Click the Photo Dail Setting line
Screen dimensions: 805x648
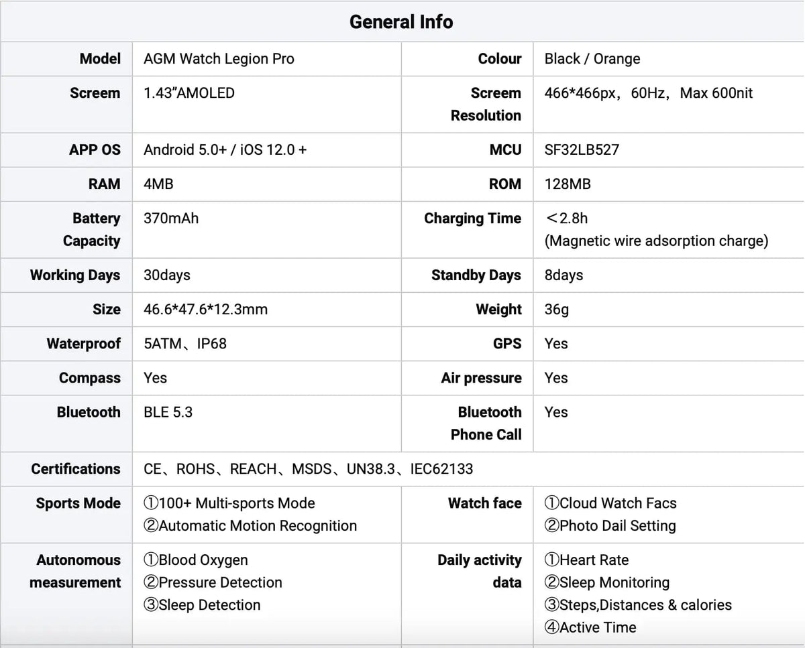coord(610,526)
